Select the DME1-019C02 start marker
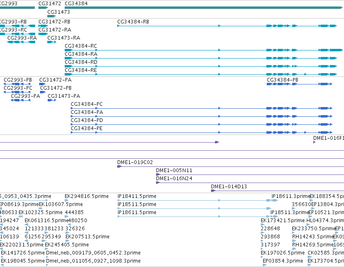 (119, 166)
